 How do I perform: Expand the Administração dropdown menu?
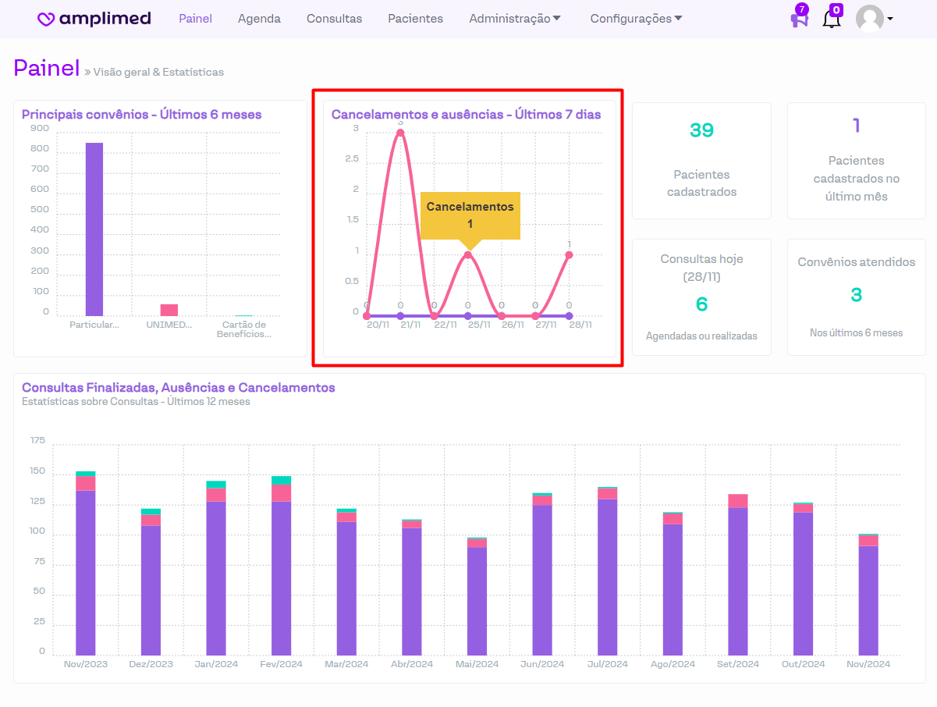pyautogui.click(x=515, y=19)
